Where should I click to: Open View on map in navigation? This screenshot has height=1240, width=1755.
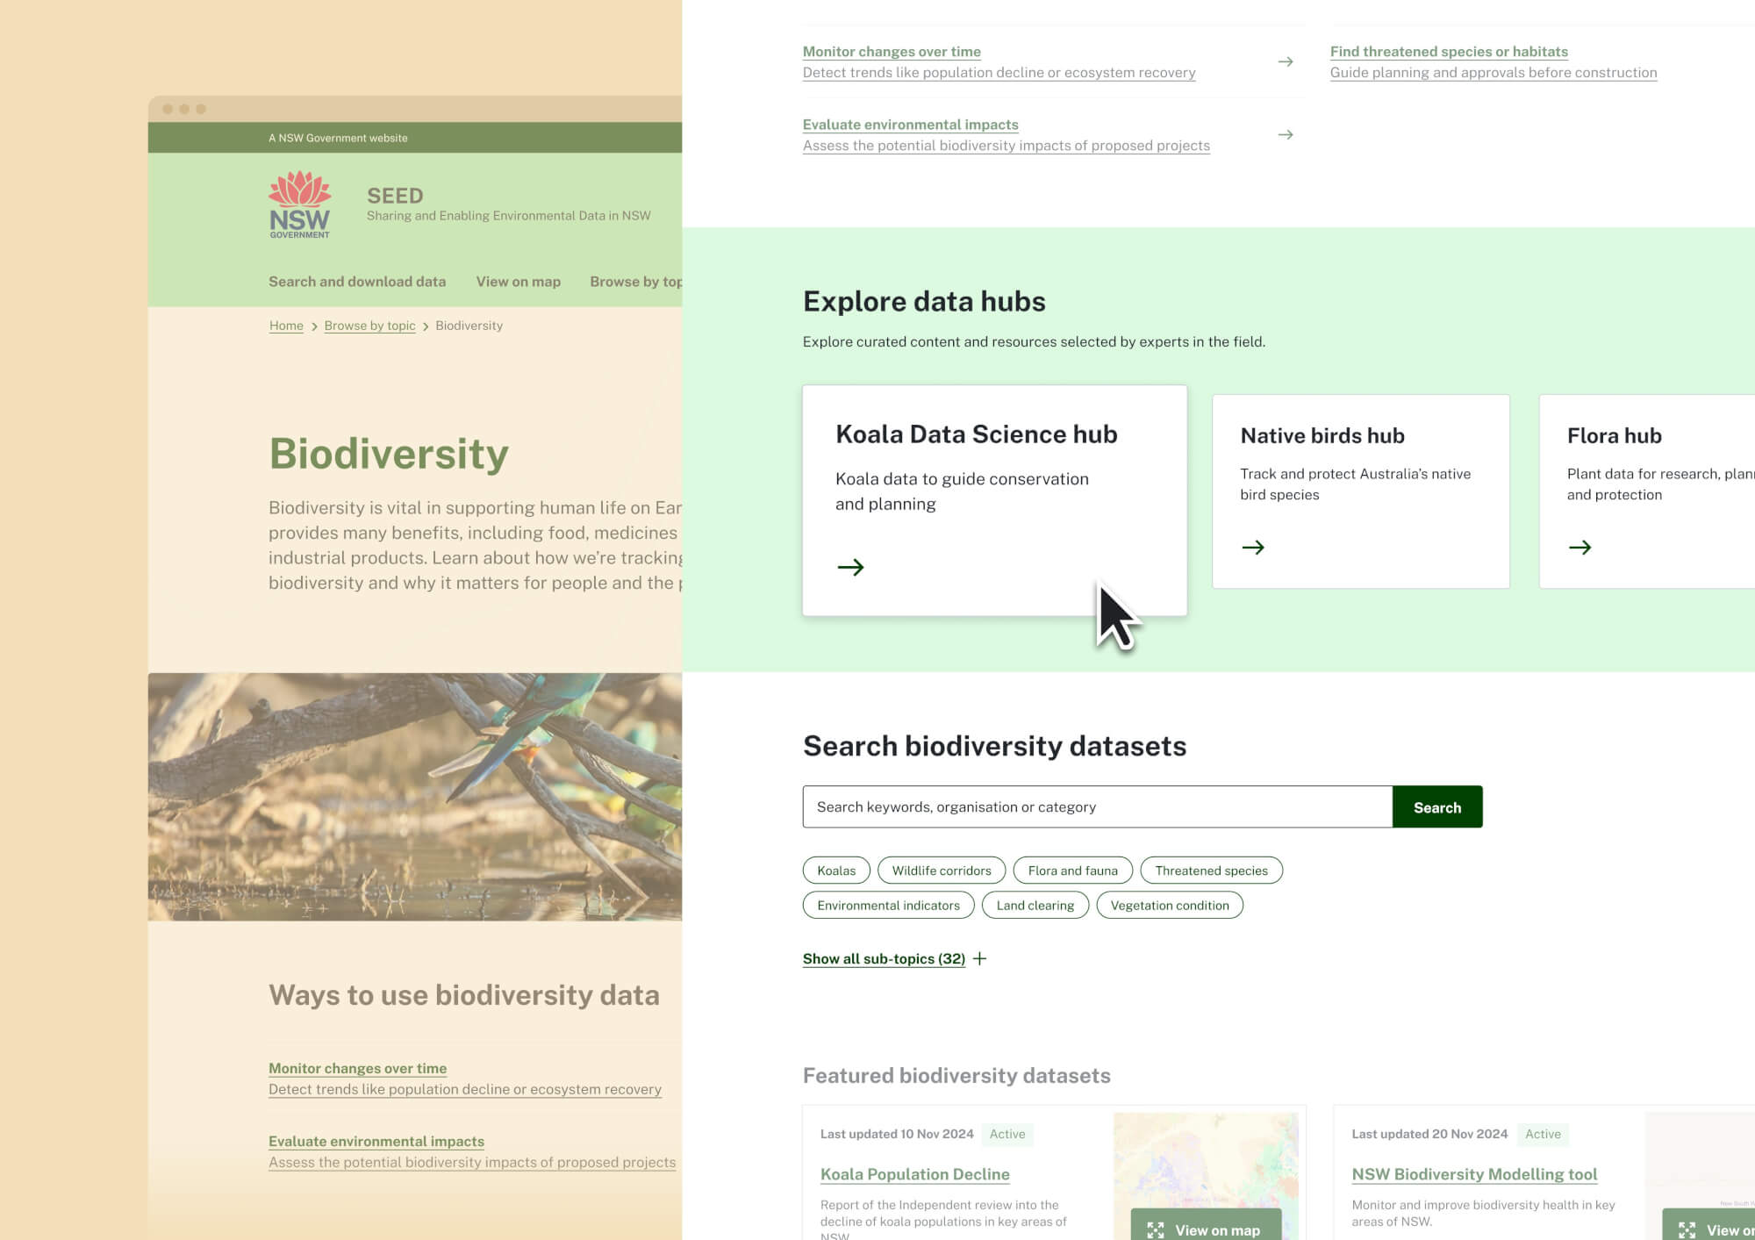pyautogui.click(x=519, y=282)
